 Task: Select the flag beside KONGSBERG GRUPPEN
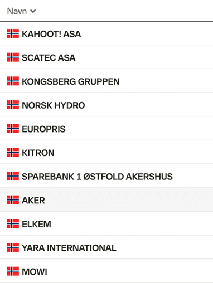click(x=13, y=81)
